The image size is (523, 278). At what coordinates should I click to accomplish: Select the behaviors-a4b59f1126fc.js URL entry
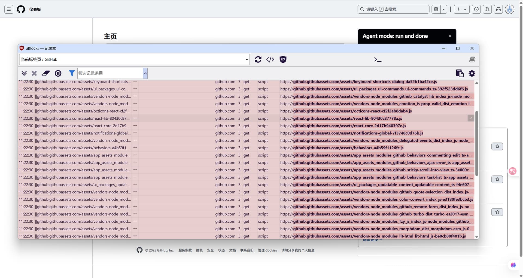[x=342, y=148]
